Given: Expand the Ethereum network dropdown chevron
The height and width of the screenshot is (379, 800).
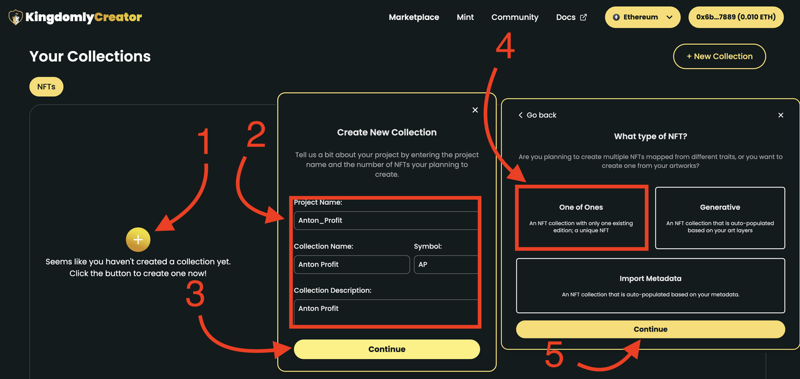Looking at the screenshot, I should point(669,17).
